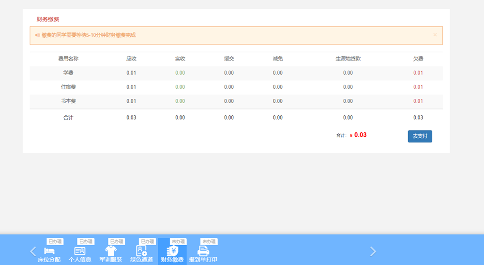This screenshot has width=484, height=265.
Task: Select the 财务缴费 yen shield icon
Action: click(172, 251)
